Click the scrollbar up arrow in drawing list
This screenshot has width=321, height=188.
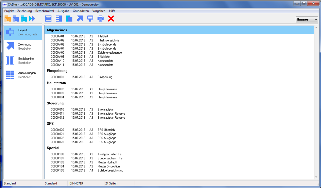[316, 27]
